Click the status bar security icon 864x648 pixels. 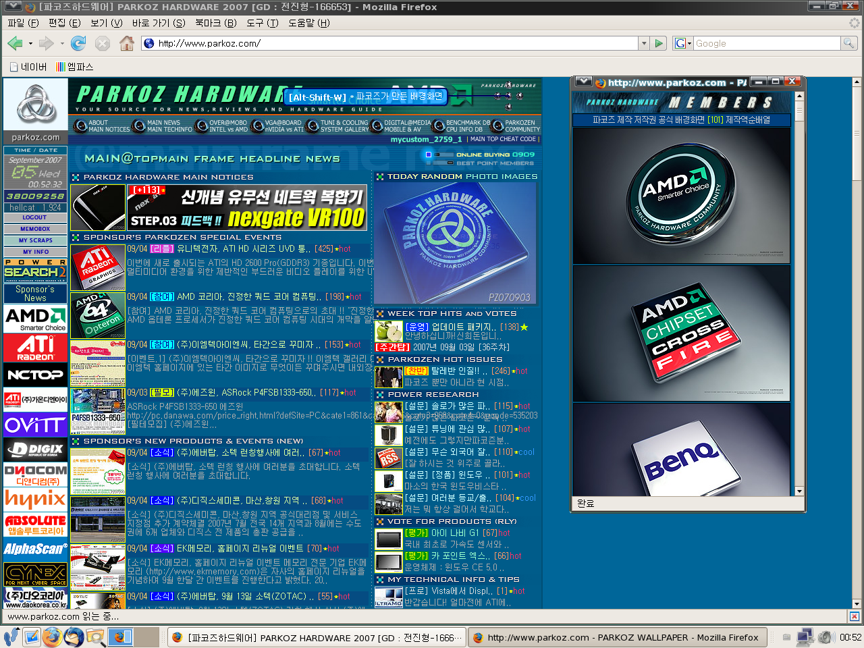[854, 616]
